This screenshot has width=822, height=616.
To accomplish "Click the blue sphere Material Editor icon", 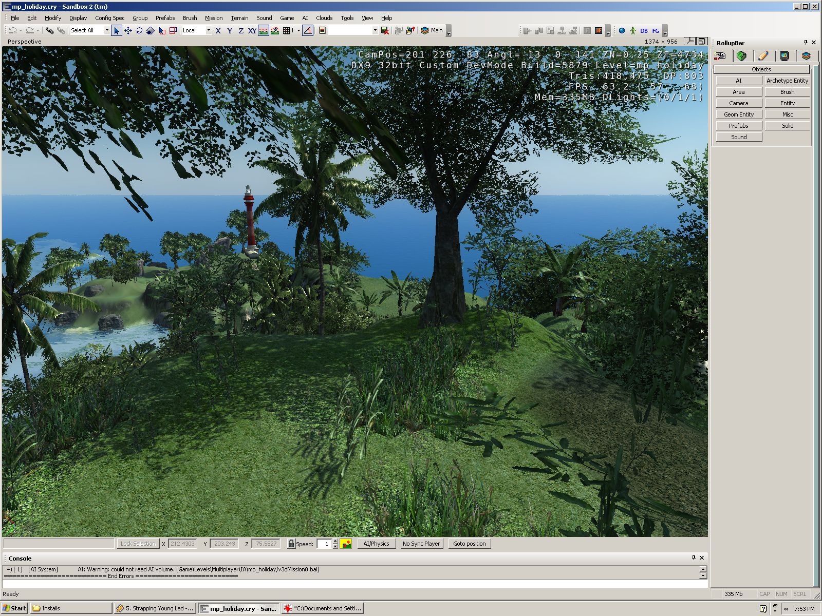I will (622, 30).
